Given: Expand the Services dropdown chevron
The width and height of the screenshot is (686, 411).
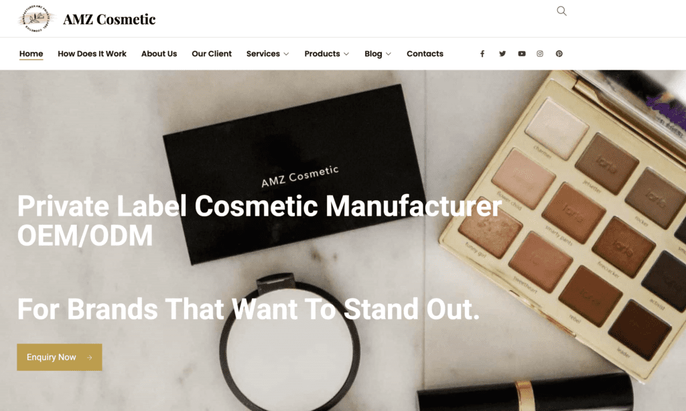Looking at the screenshot, I should click(x=286, y=54).
